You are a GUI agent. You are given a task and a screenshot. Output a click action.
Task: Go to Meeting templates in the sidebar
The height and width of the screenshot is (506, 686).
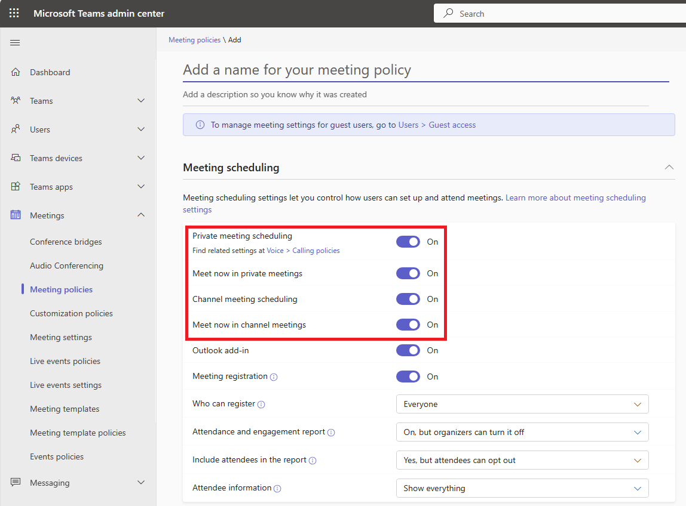(x=64, y=408)
